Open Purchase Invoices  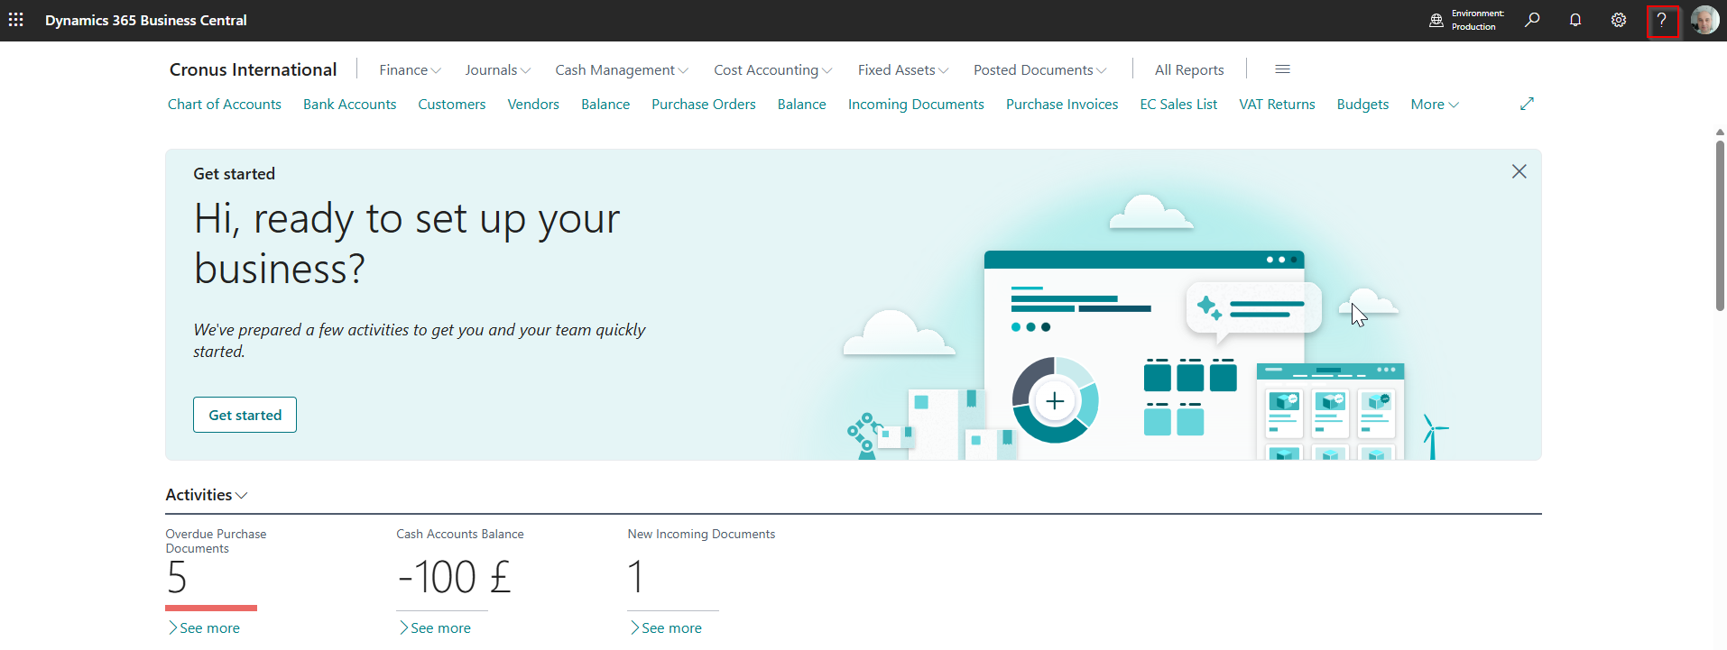click(1062, 105)
